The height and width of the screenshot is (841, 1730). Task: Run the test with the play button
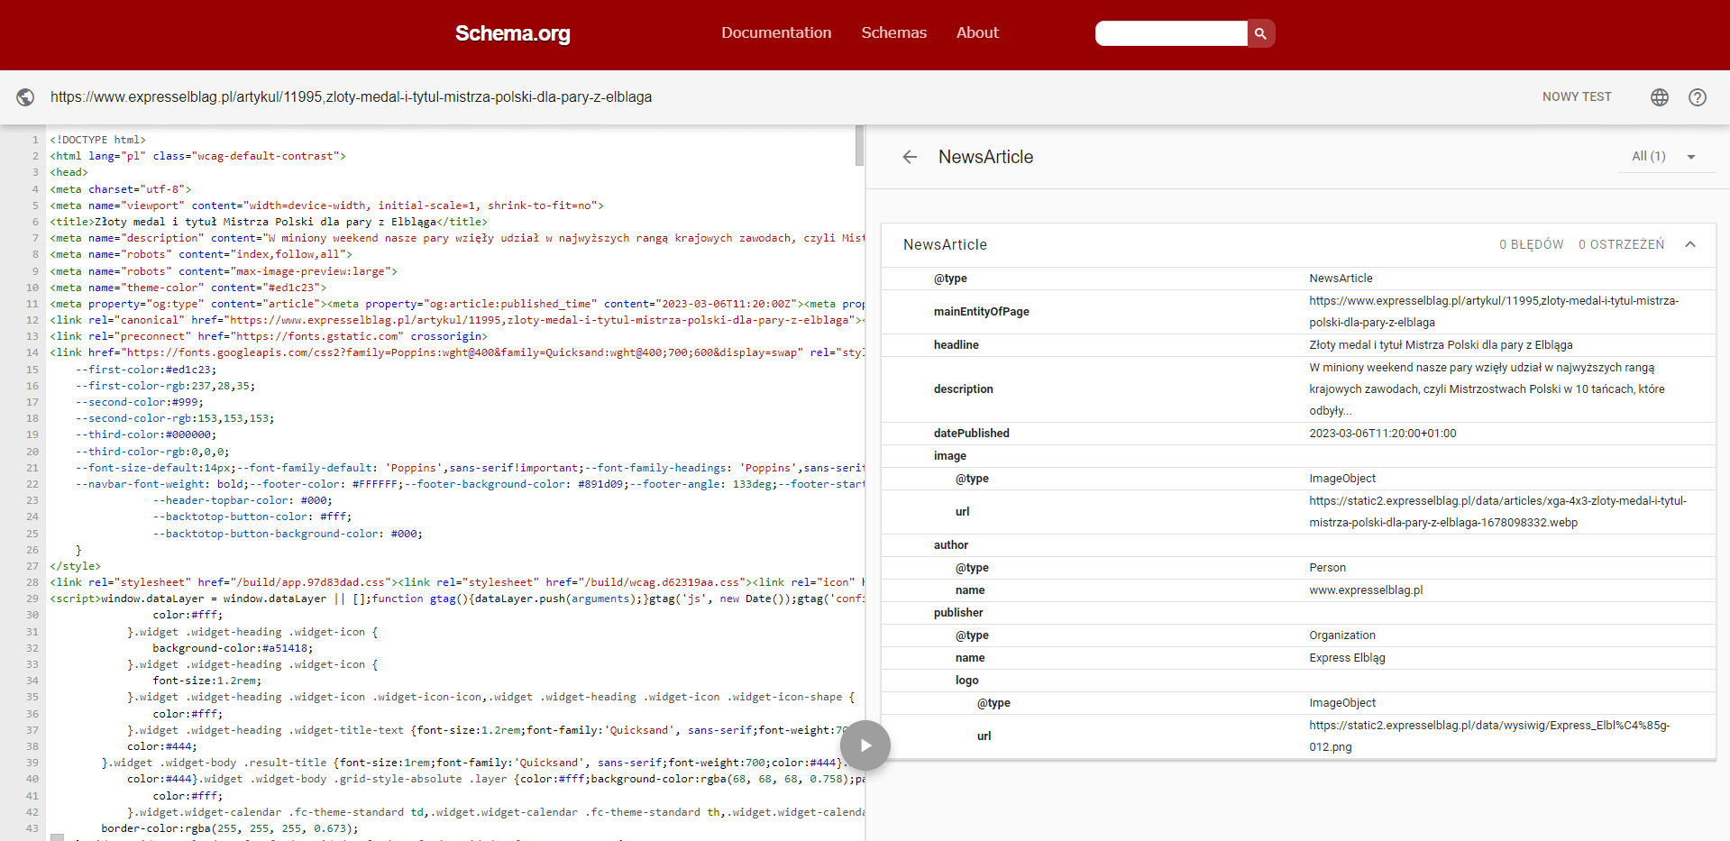point(865,745)
